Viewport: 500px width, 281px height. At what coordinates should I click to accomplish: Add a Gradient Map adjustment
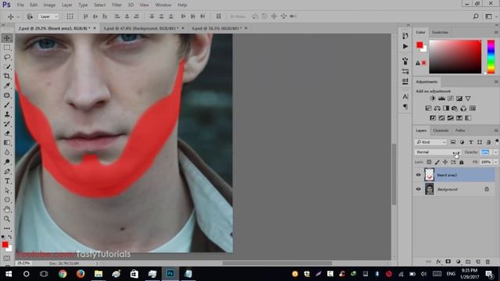click(468, 118)
